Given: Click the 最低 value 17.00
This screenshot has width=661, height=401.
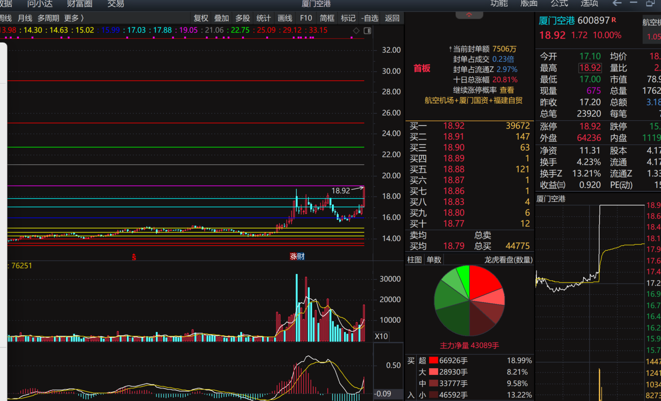Looking at the screenshot, I should [590, 79].
